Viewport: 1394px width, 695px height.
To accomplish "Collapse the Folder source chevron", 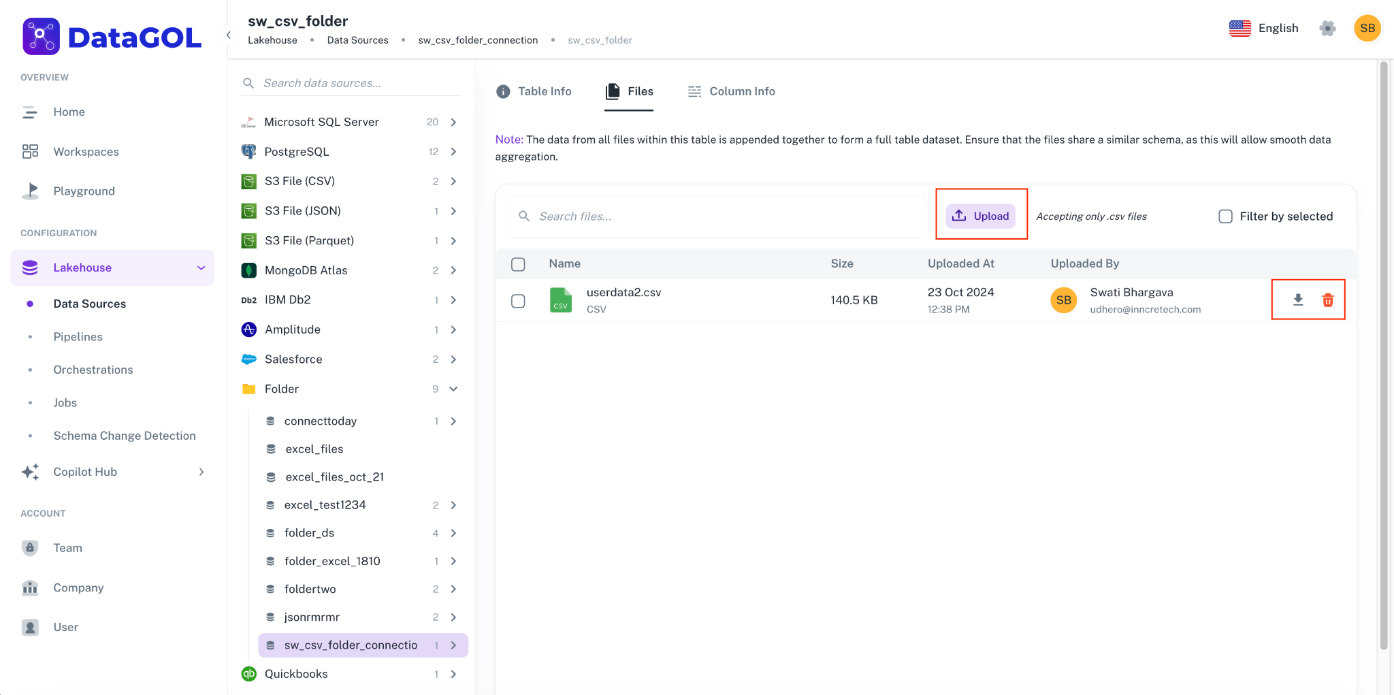I will click(x=453, y=389).
